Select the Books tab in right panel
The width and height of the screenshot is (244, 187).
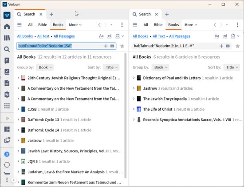[x=173, y=25]
